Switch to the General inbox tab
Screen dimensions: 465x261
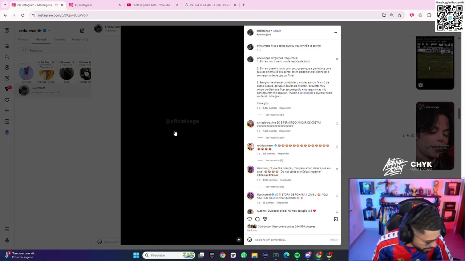pyautogui.click(x=41, y=40)
